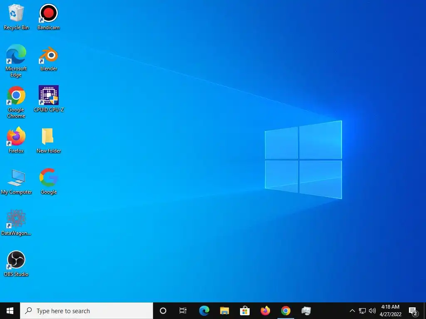
Task: Open the Windows Start menu
Action: click(10, 311)
